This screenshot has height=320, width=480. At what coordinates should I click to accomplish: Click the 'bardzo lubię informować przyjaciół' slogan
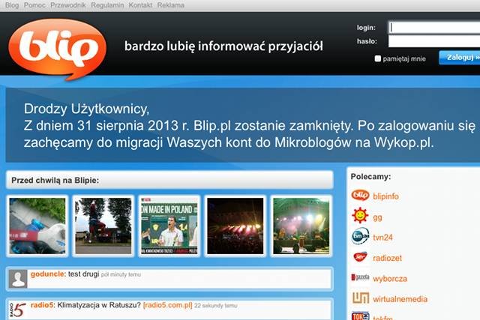223,46
